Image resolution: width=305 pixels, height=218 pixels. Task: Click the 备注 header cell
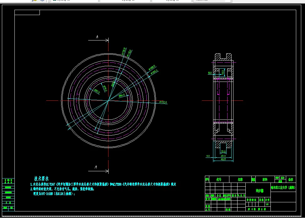coord(291,179)
